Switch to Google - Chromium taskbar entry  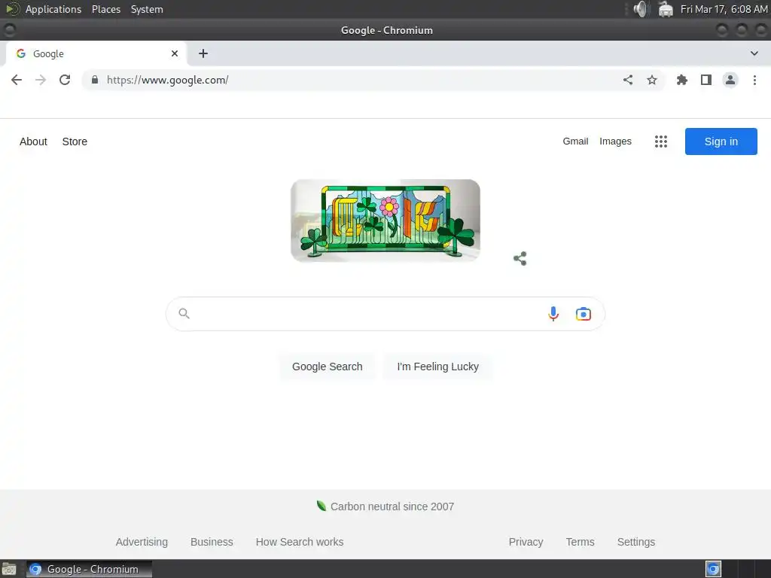coord(89,569)
